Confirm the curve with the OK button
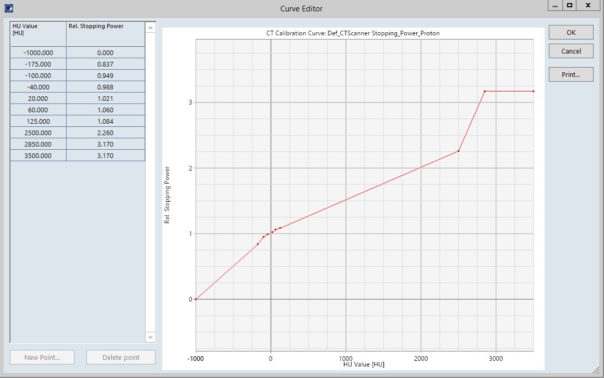Viewport: 604px width, 378px height. point(571,32)
